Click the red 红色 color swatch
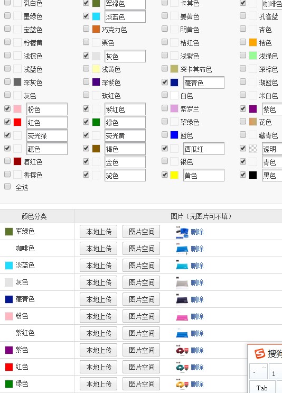The height and width of the screenshot is (393, 282). [17, 122]
